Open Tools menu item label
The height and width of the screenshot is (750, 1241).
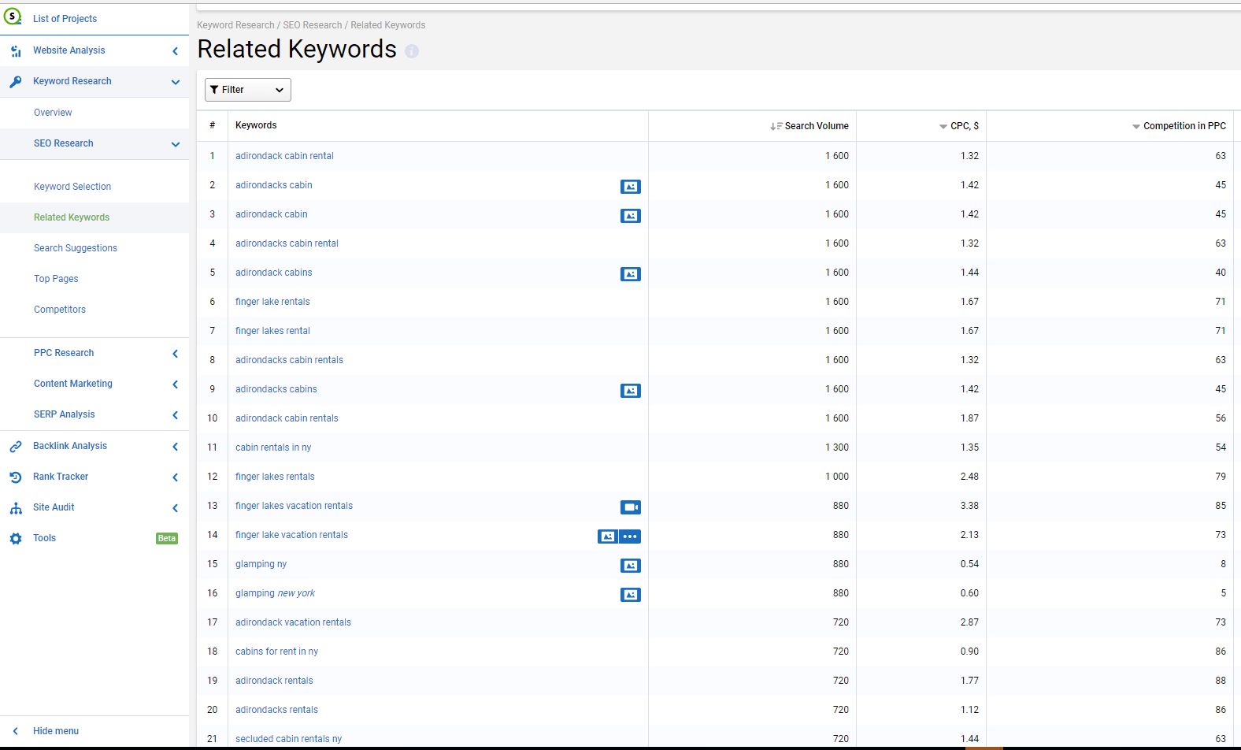click(45, 538)
